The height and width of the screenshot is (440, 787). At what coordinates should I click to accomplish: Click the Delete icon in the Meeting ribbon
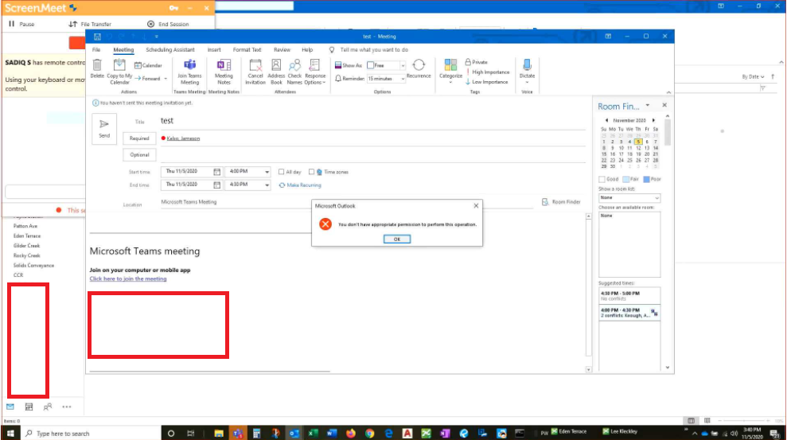(x=97, y=64)
